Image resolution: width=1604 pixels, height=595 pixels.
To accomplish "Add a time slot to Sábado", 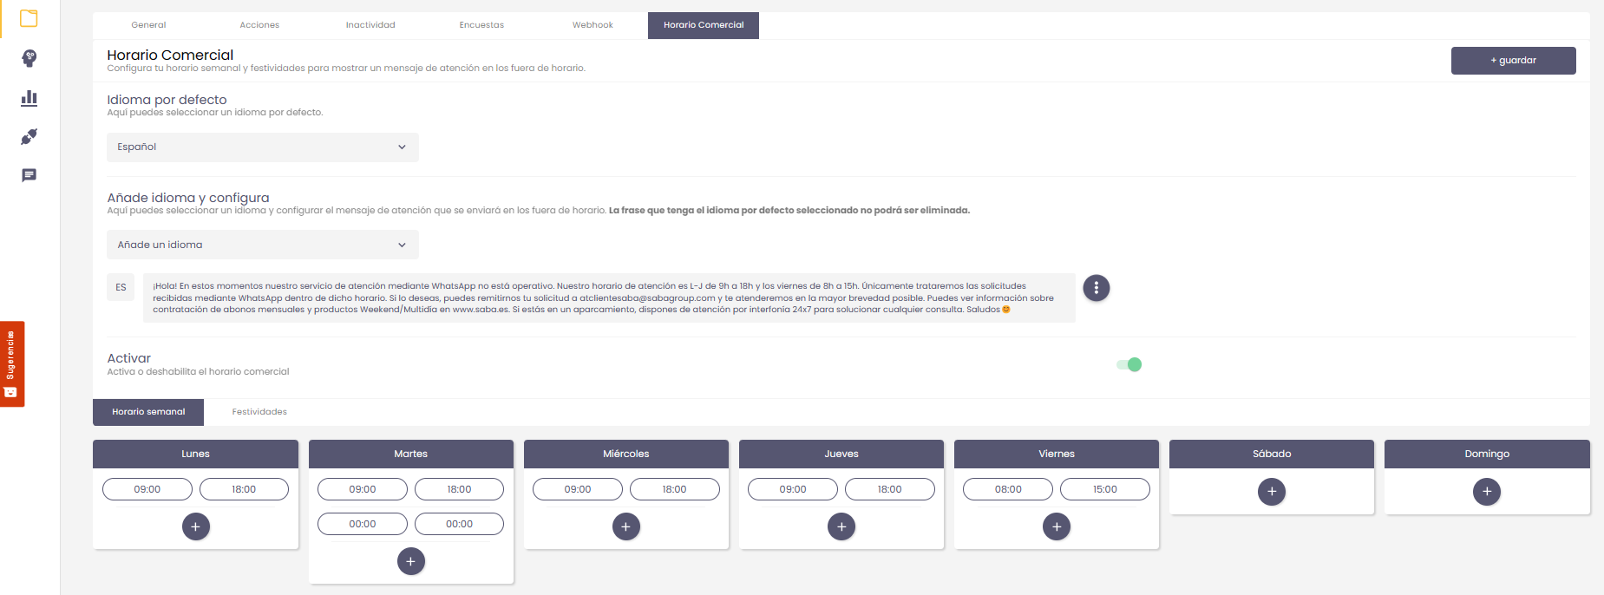I will tap(1271, 492).
